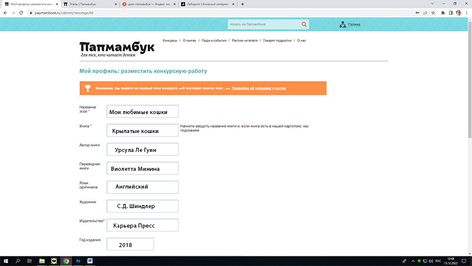
Task: Open the Галина user profile icon
Action: pyautogui.click(x=342, y=24)
